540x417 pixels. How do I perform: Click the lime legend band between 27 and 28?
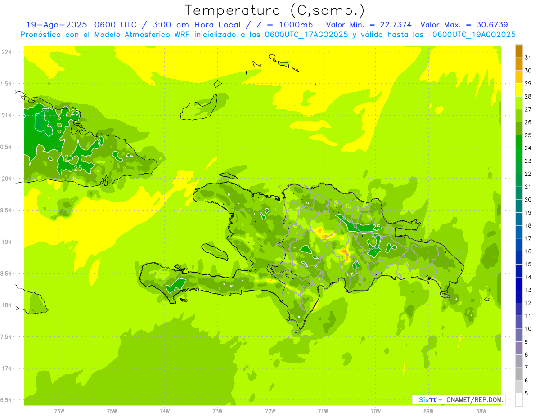(x=519, y=103)
